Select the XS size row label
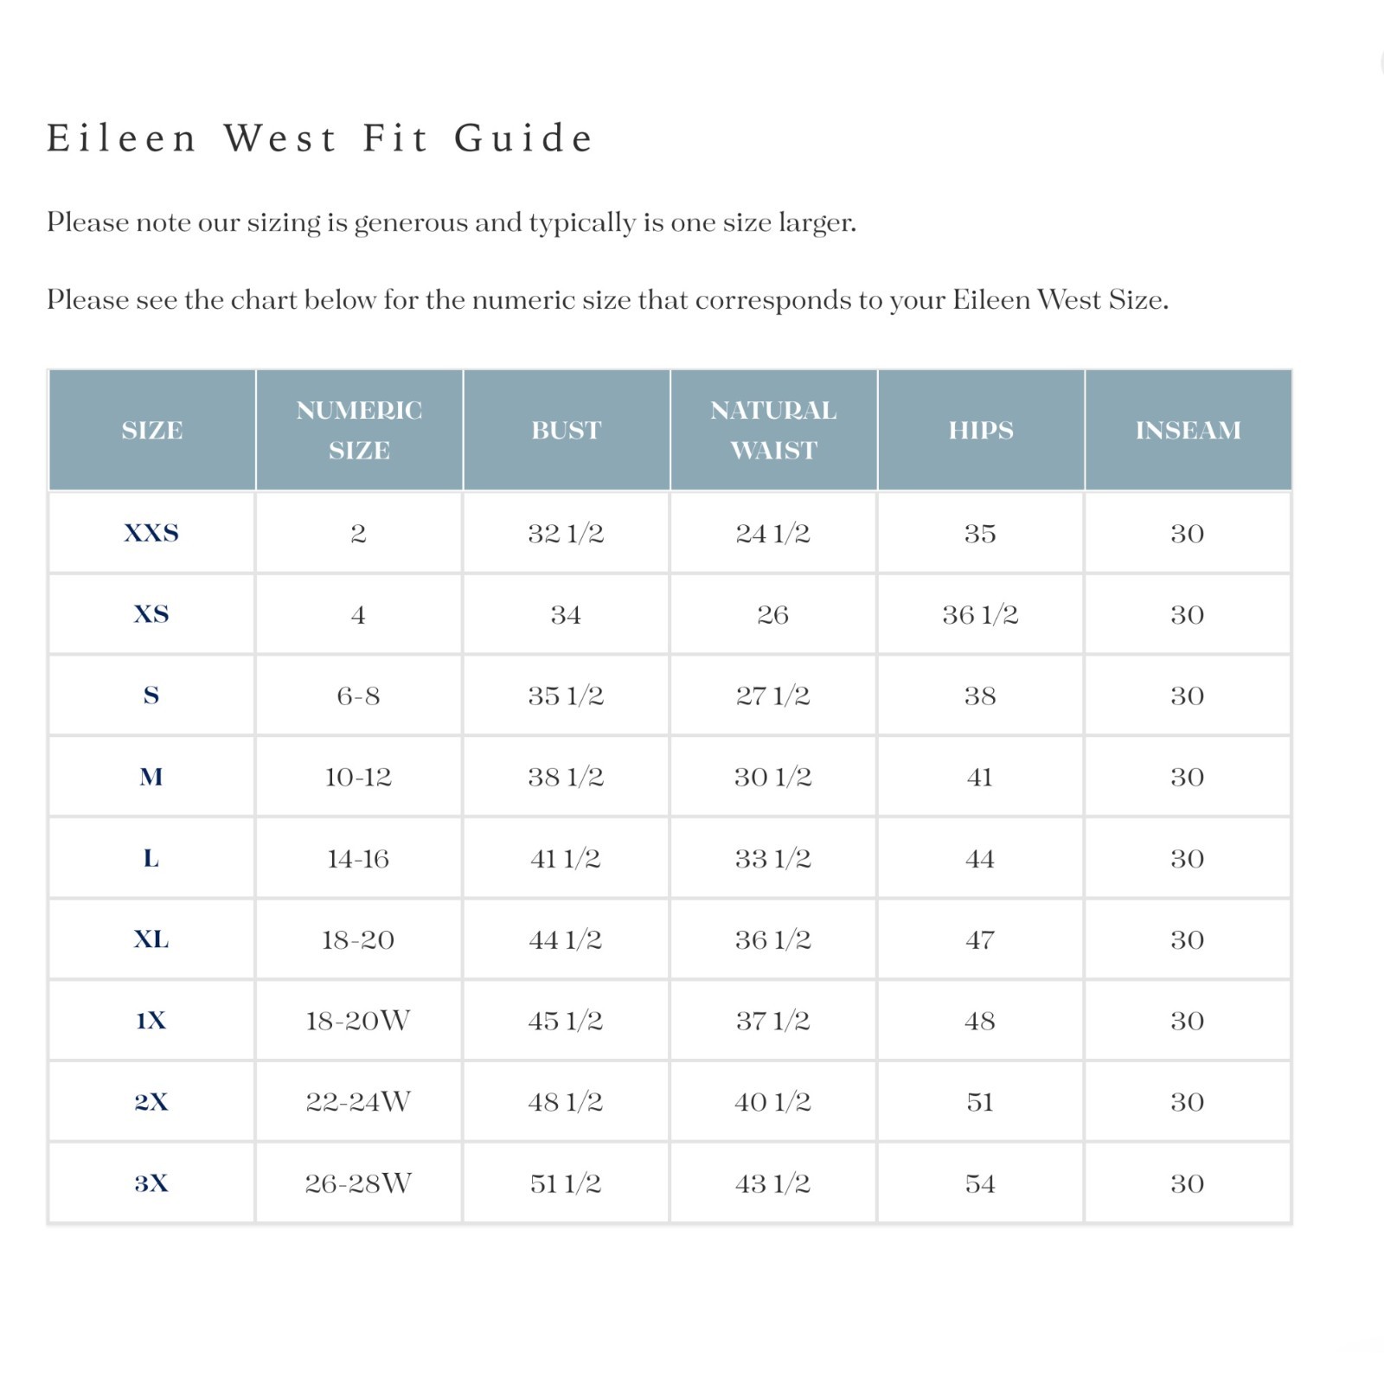Viewport: 1384px width, 1384px height. [151, 614]
